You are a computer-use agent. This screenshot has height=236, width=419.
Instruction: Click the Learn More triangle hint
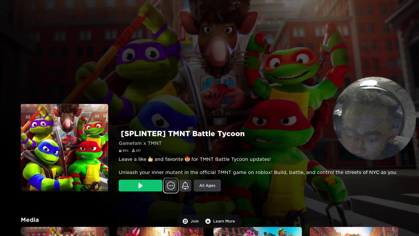coord(220,221)
